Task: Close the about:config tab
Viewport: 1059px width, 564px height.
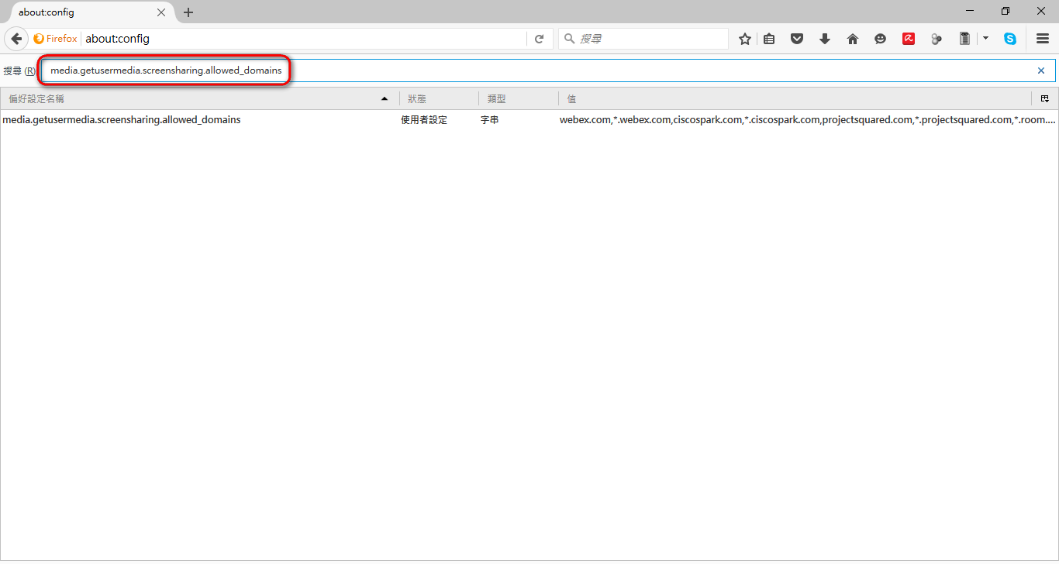Action: (x=161, y=12)
